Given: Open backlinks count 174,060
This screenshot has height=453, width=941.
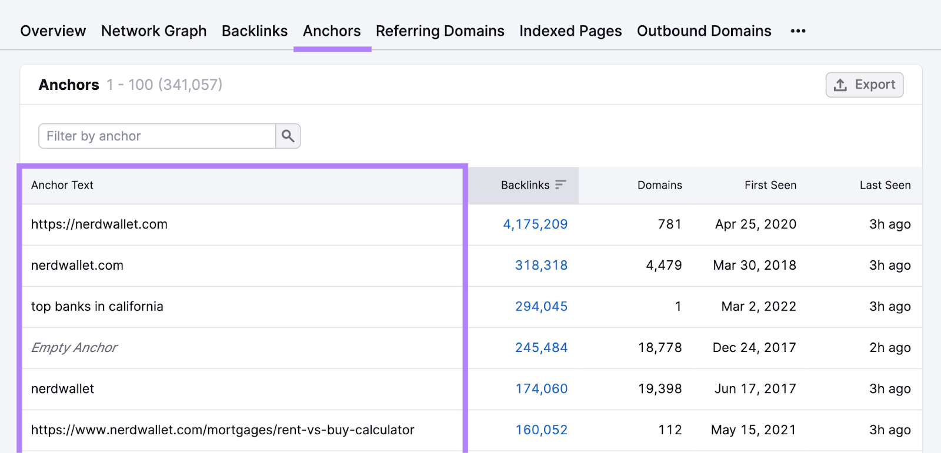Looking at the screenshot, I should click(x=541, y=388).
